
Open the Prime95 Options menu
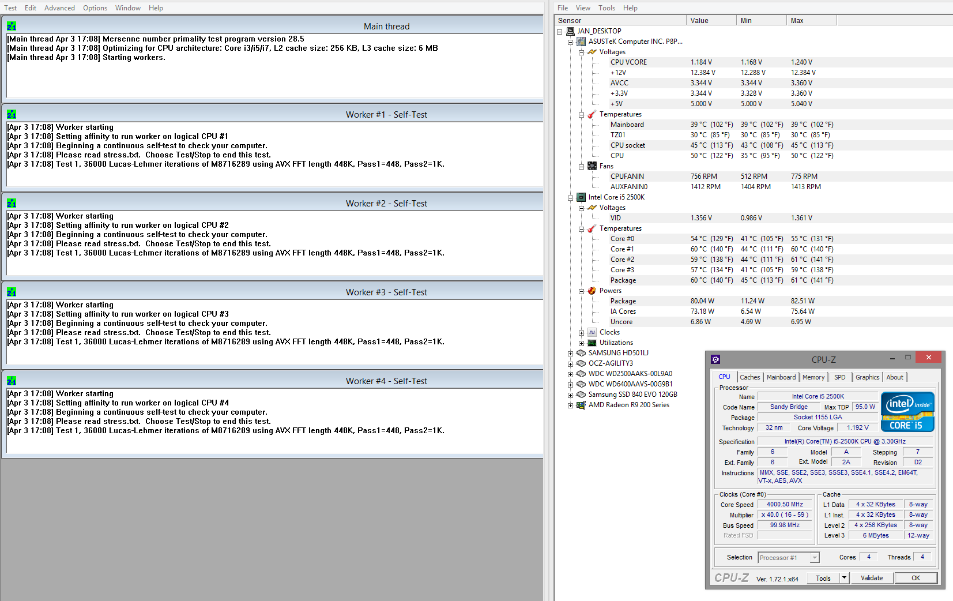click(95, 8)
